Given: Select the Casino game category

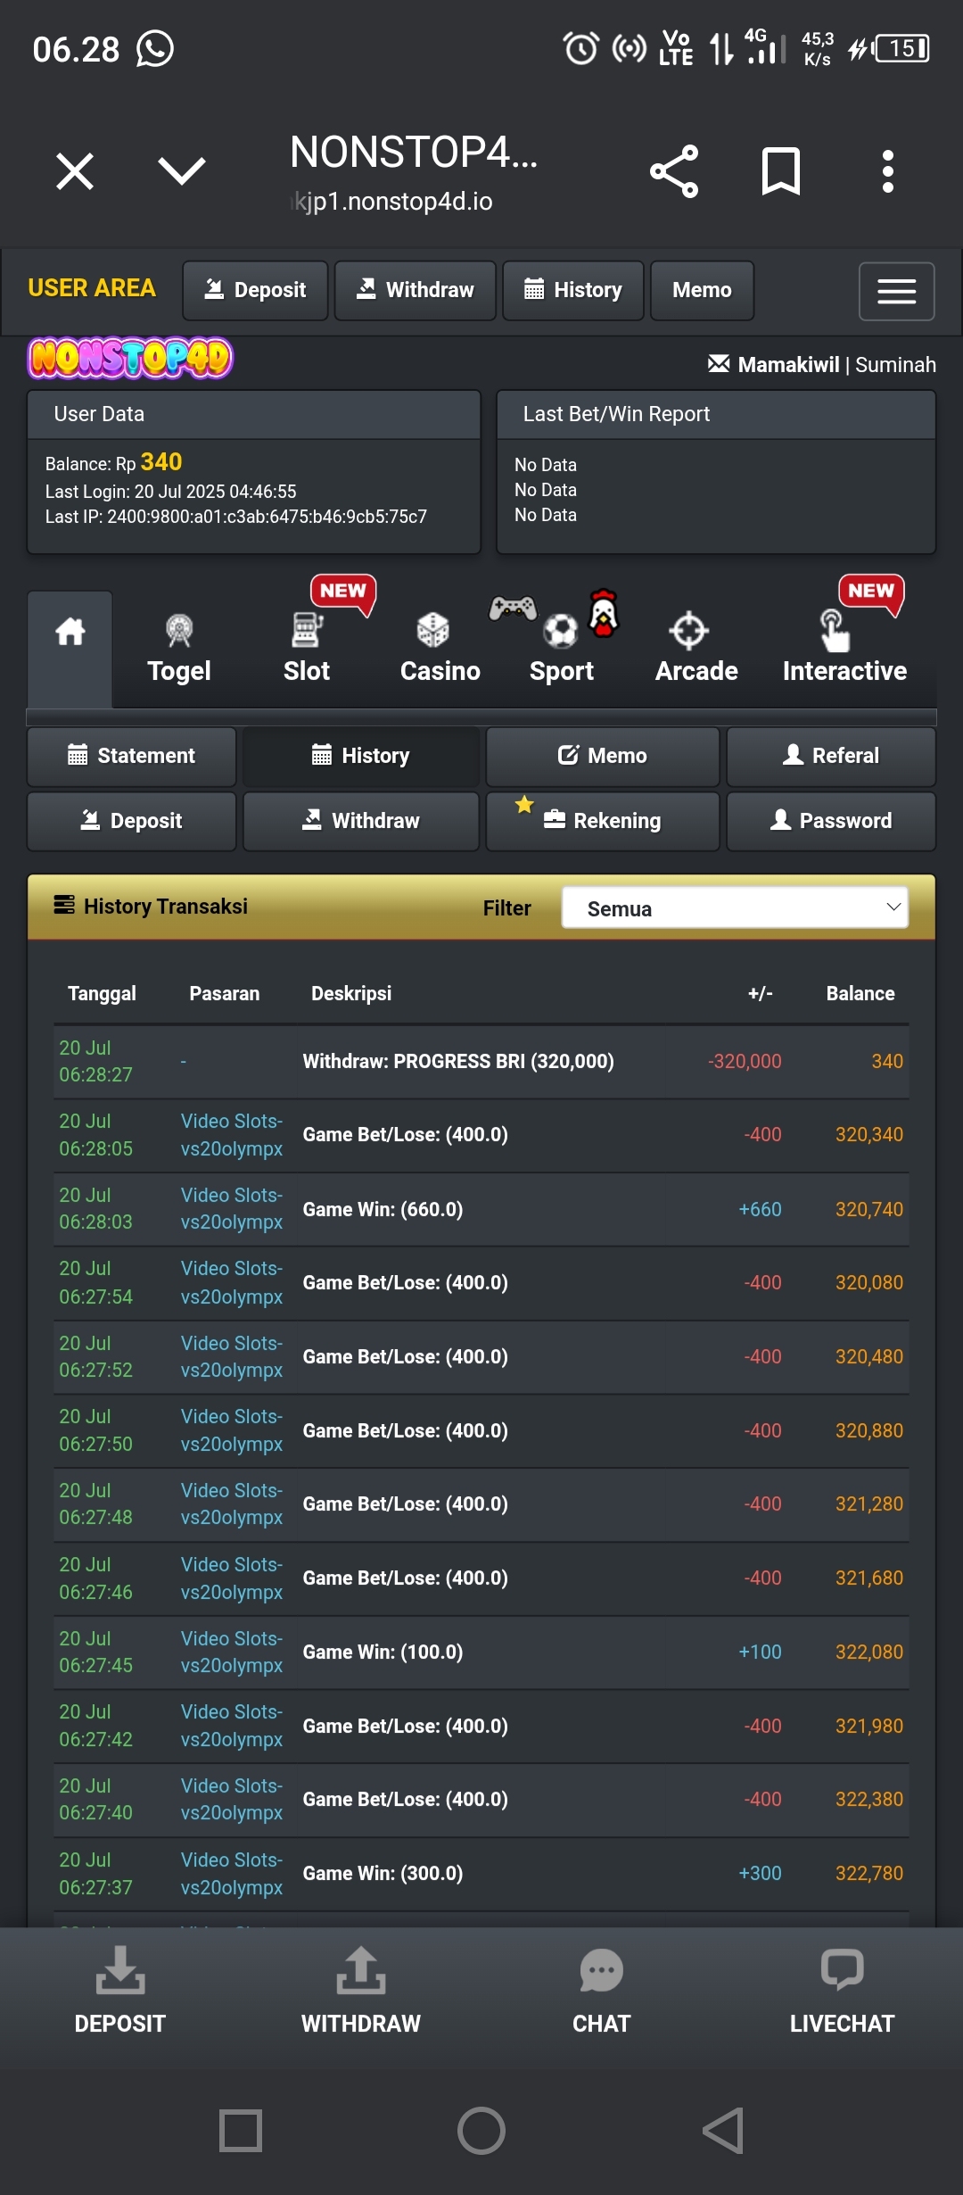Looking at the screenshot, I should click(440, 650).
